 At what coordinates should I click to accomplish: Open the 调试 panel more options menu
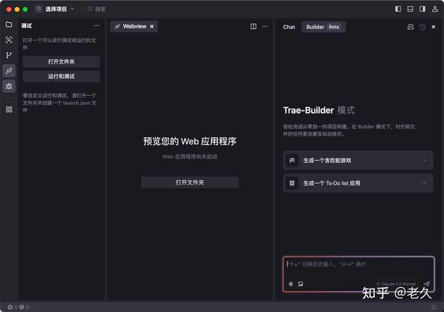pyautogui.click(x=97, y=26)
